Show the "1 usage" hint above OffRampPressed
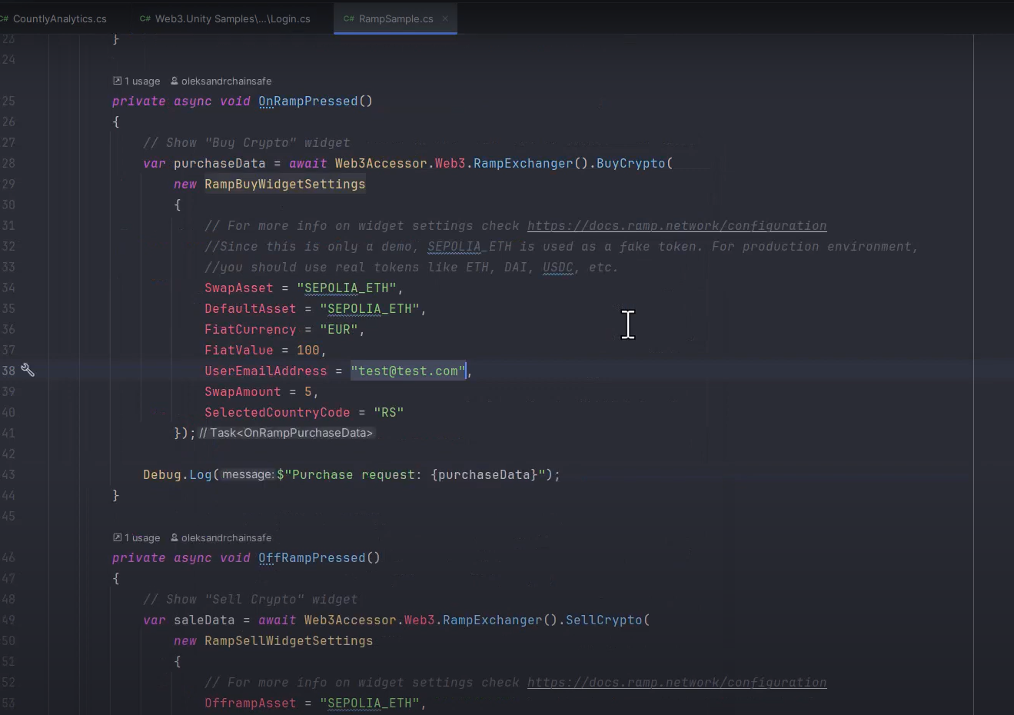Image resolution: width=1014 pixels, height=715 pixels. (x=142, y=537)
